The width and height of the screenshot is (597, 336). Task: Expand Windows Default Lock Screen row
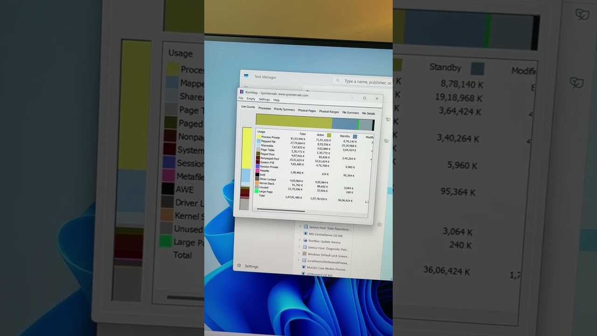click(299, 254)
